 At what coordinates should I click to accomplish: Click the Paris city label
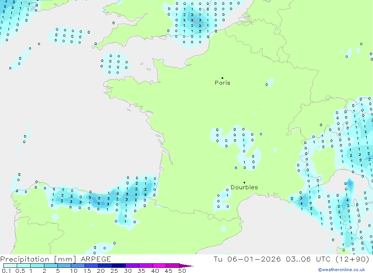[222, 83]
